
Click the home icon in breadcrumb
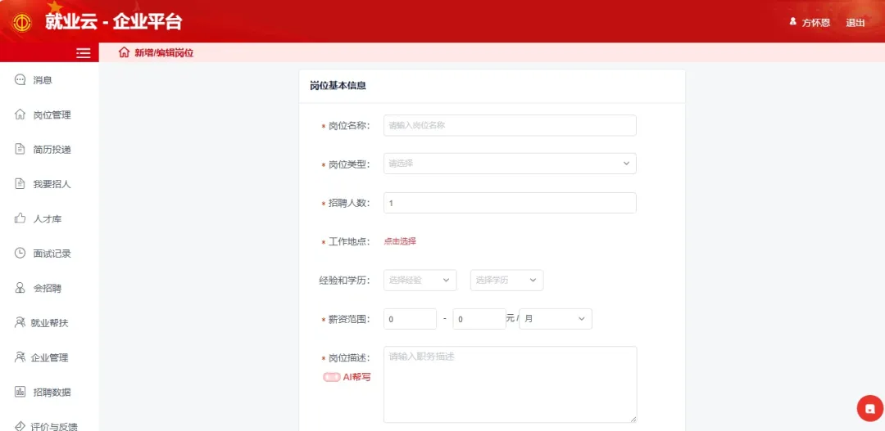[x=125, y=53]
